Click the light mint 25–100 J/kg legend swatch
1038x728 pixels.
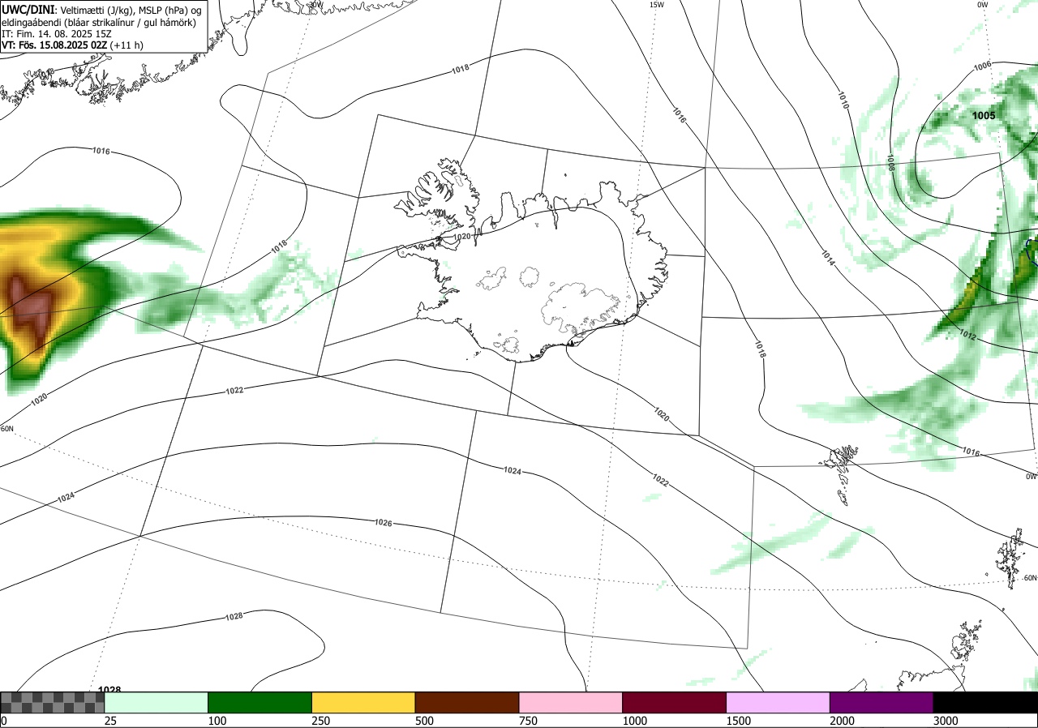point(156,702)
